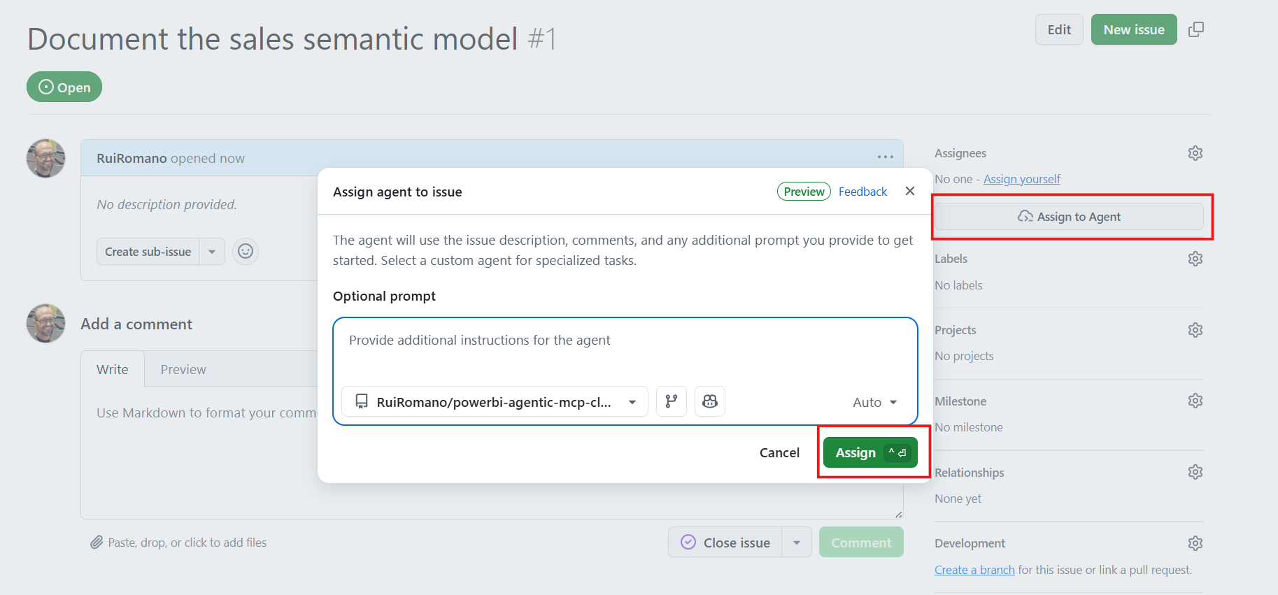Click the Preview badge in dialog

[804, 192]
